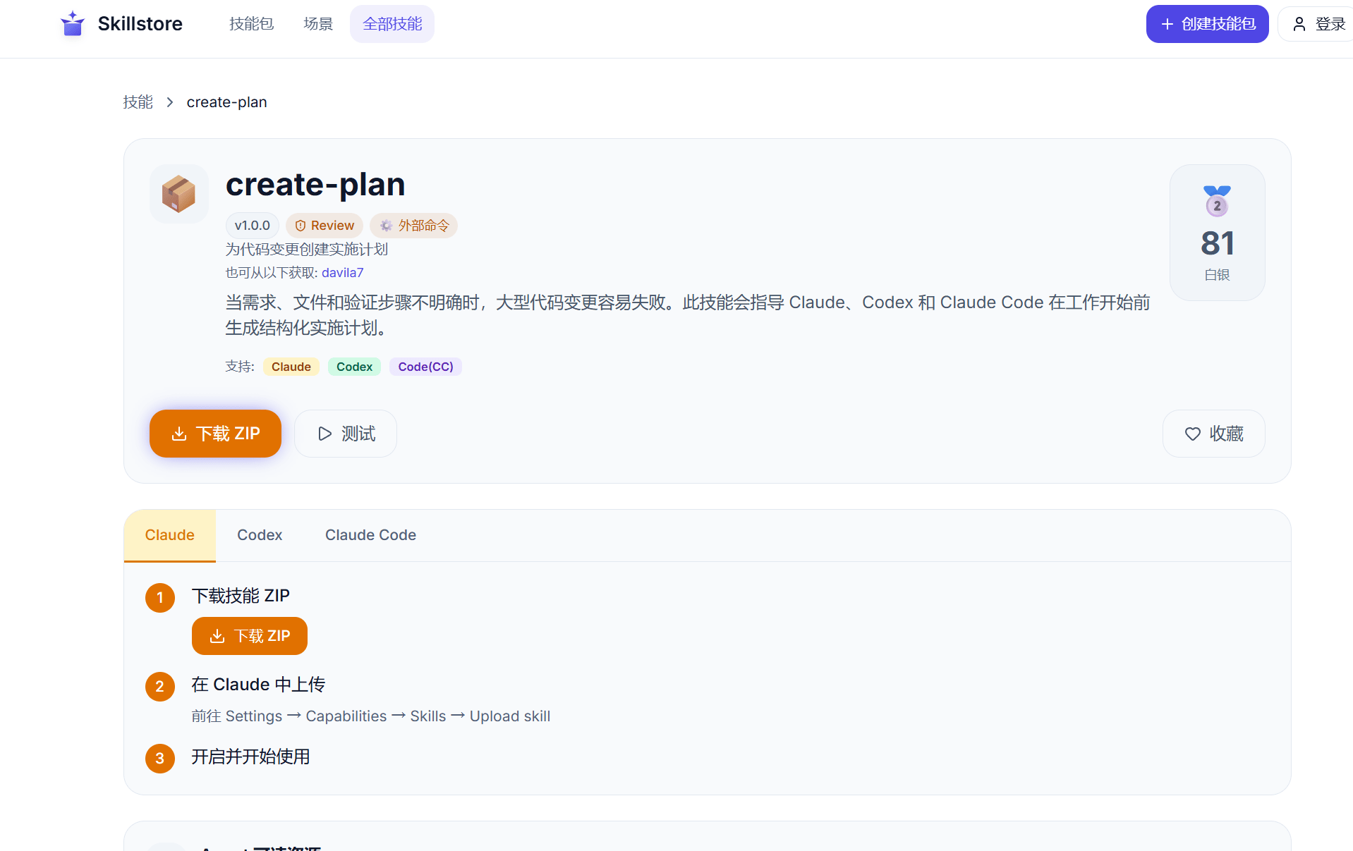Click the large 下载 ZIP button
This screenshot has width=1353, height=851.
coord(215,434)
